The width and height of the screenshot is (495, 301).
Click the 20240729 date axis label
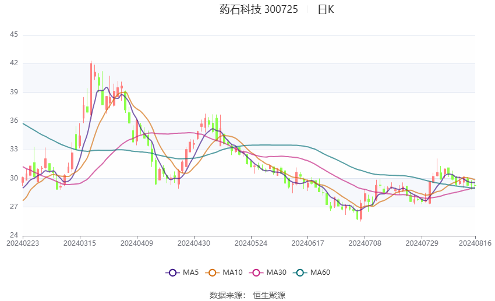coord(422,243)
